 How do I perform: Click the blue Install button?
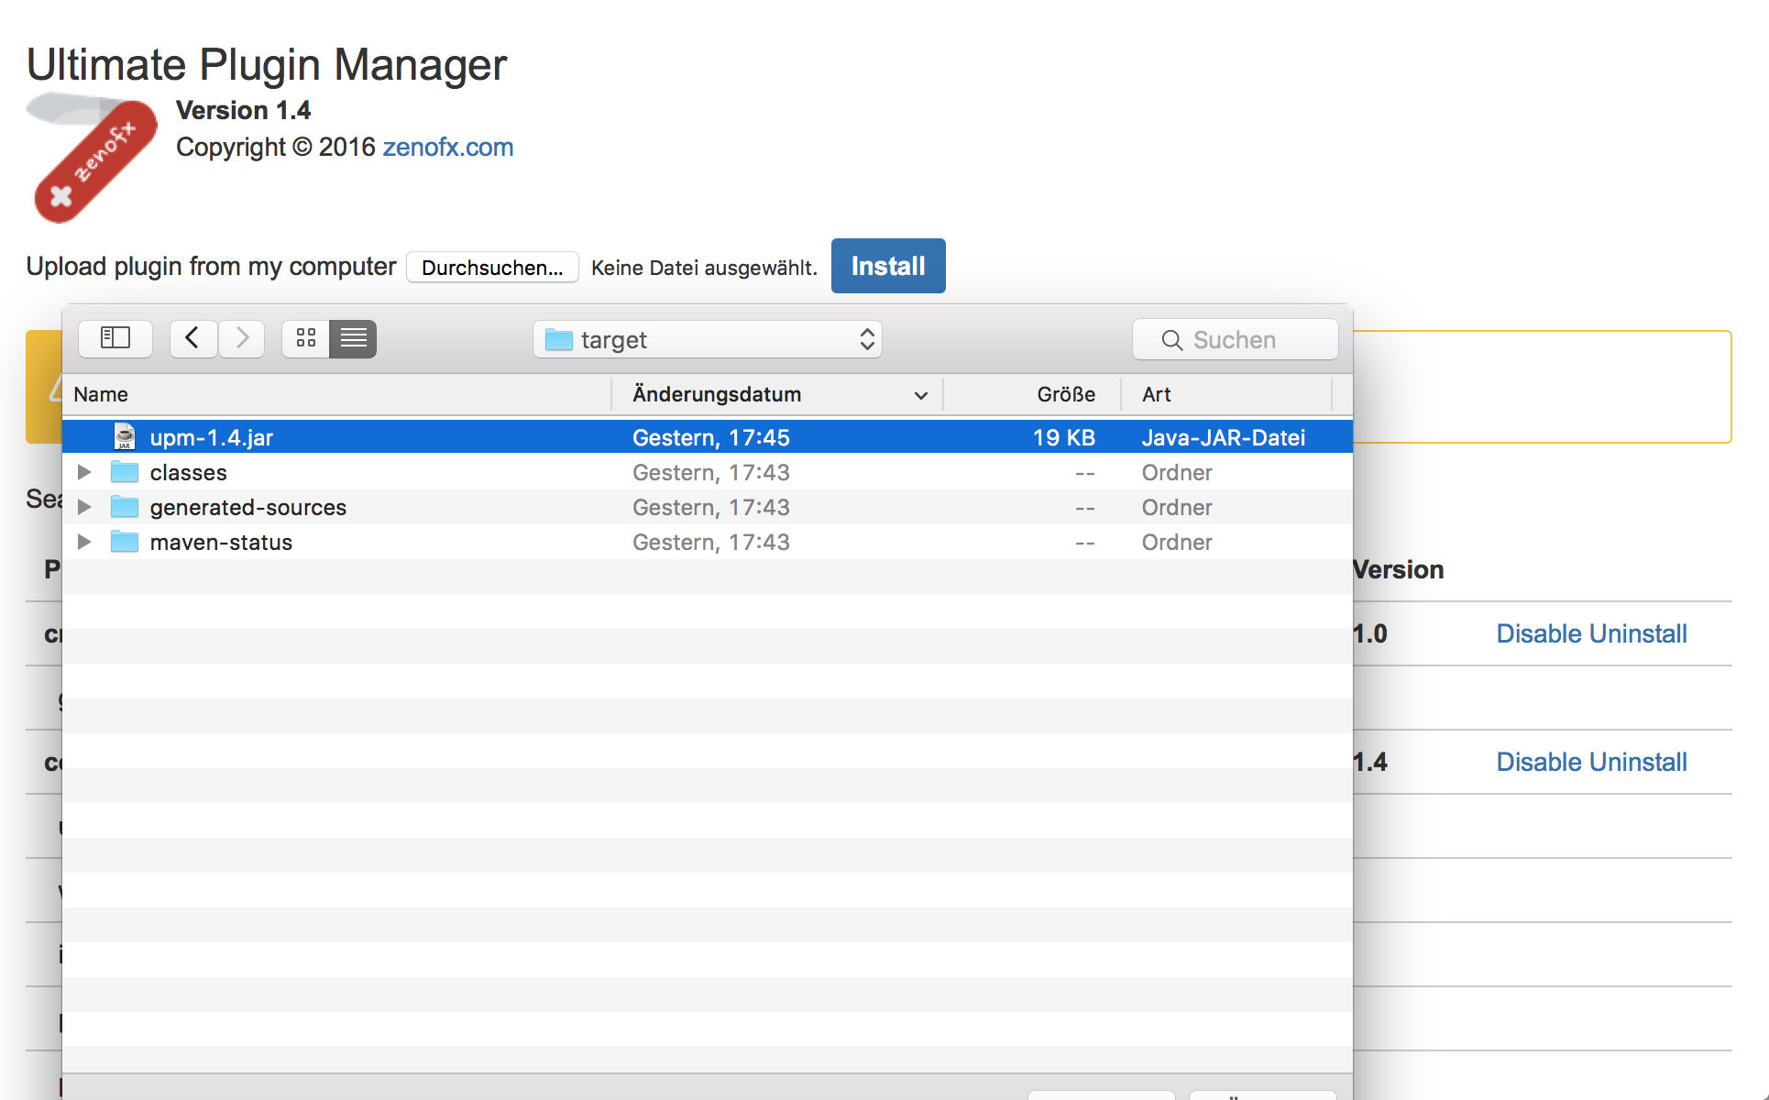[x=887, y=266]
